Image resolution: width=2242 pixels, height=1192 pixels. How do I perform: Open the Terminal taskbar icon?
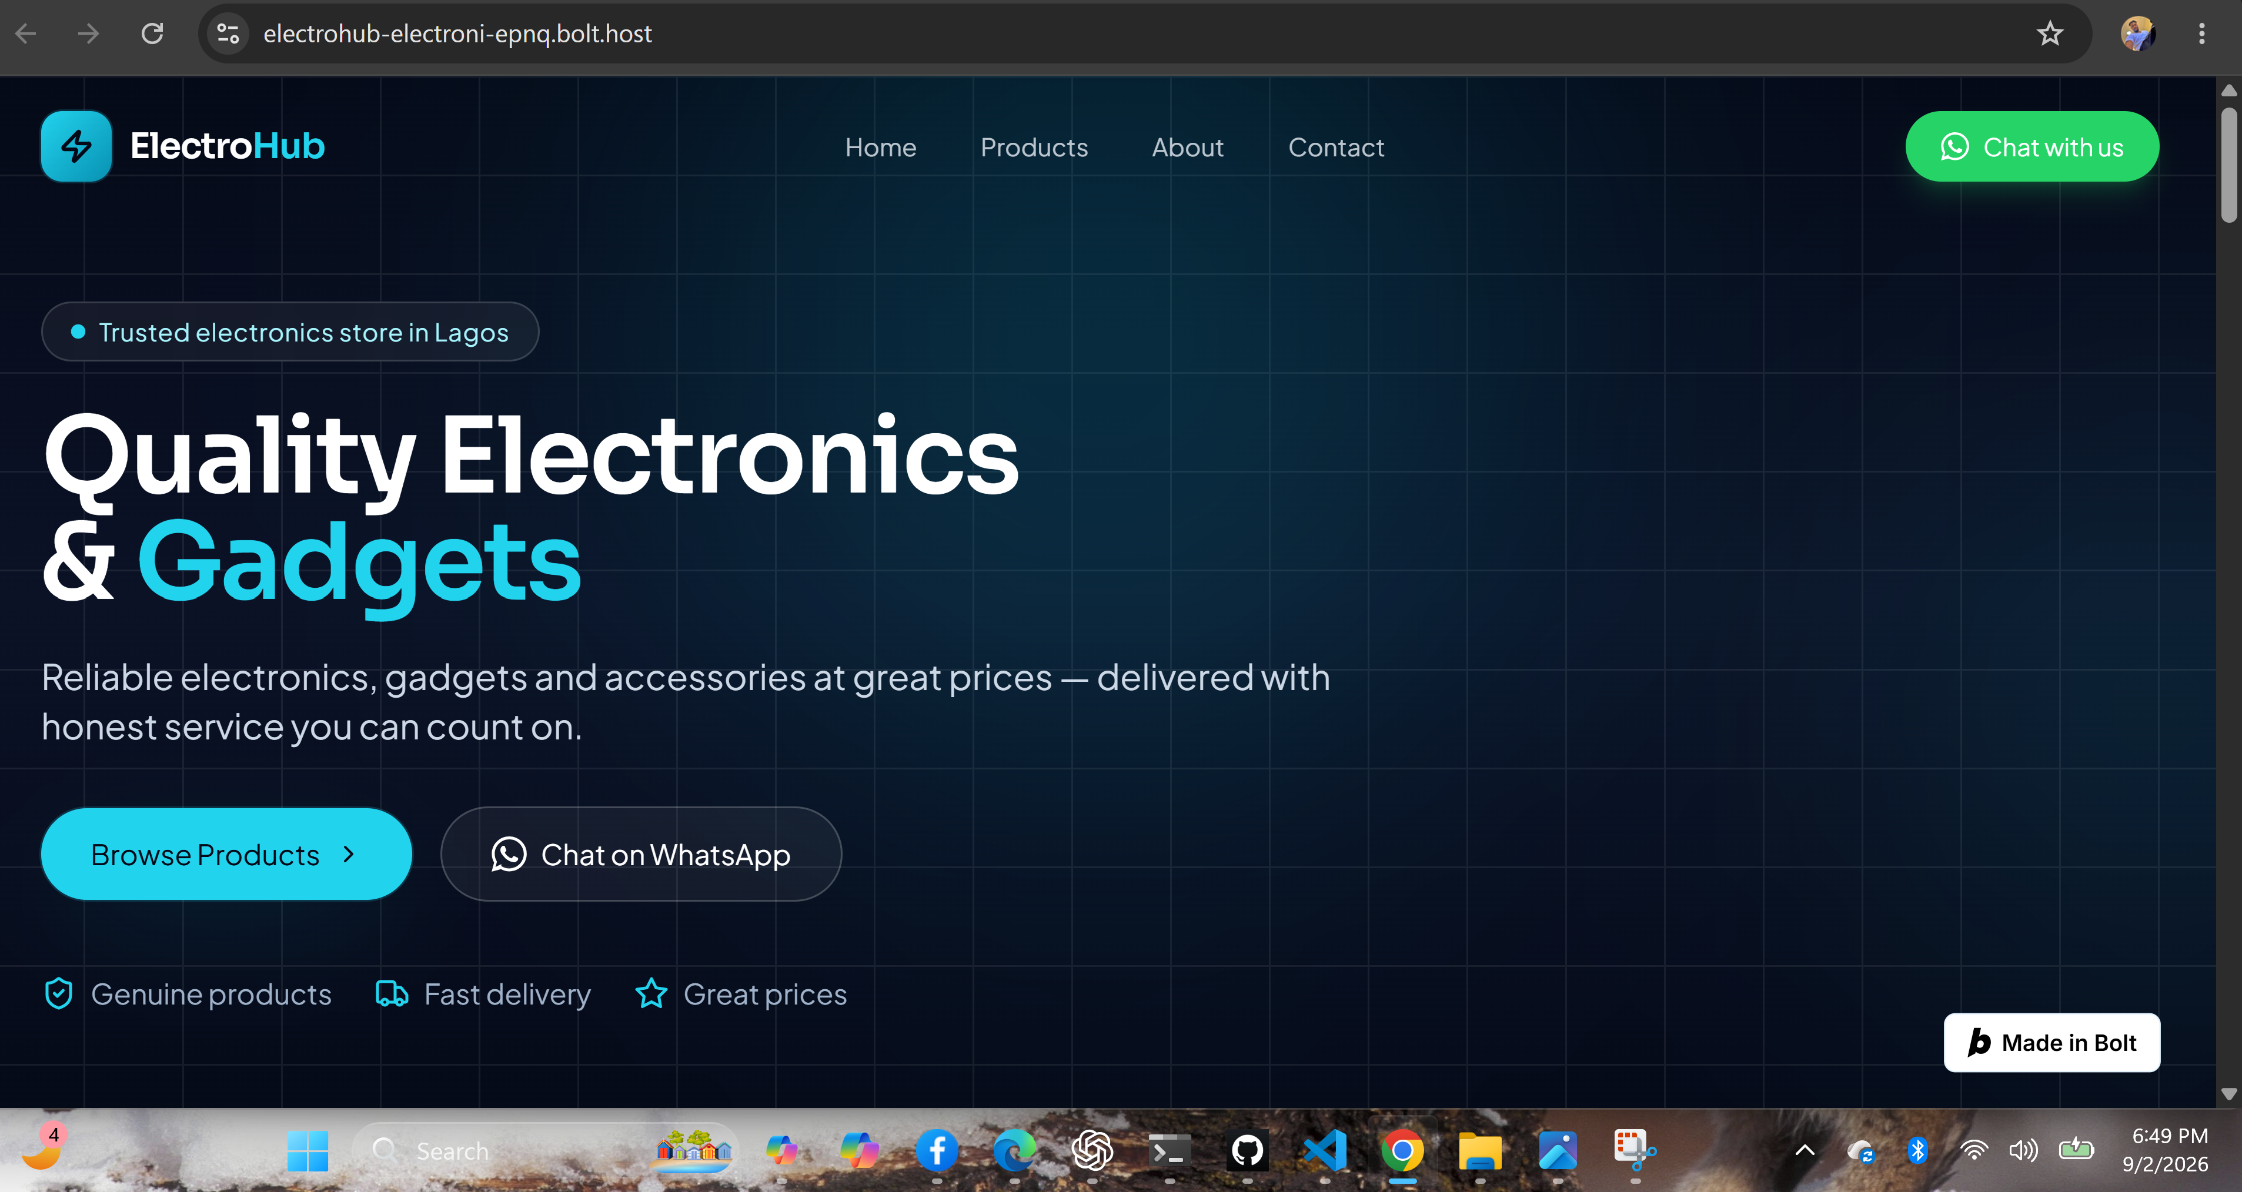[x=1169, y=1150]
